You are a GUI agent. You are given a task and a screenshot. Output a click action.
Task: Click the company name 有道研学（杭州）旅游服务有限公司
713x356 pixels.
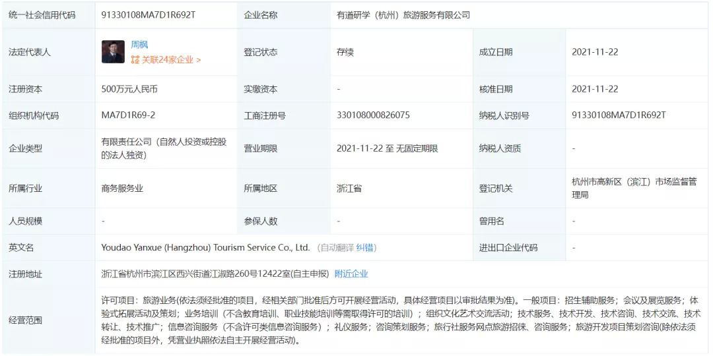403,15
